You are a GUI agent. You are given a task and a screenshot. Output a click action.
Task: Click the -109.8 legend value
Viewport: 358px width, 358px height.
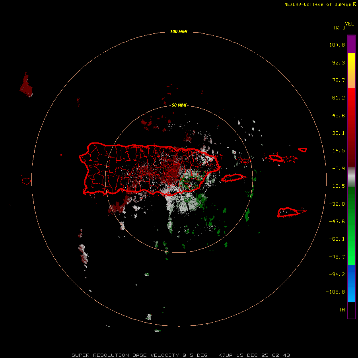point(335,292)
